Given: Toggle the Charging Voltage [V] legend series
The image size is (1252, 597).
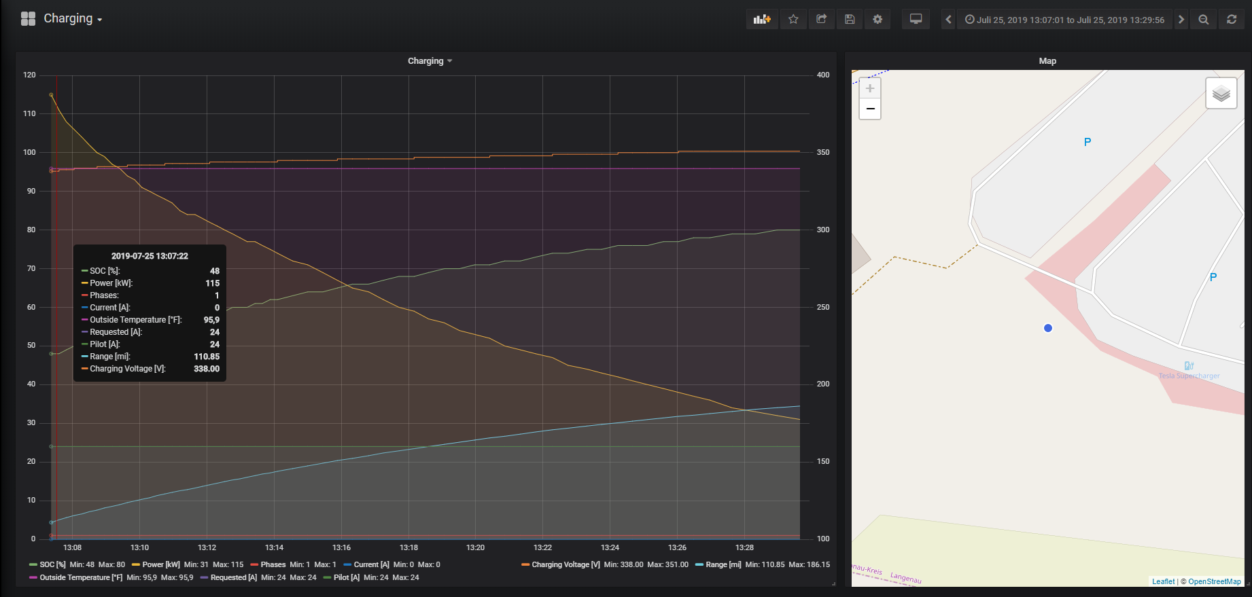Looking at the screenshot, I should tap(566, 564).
